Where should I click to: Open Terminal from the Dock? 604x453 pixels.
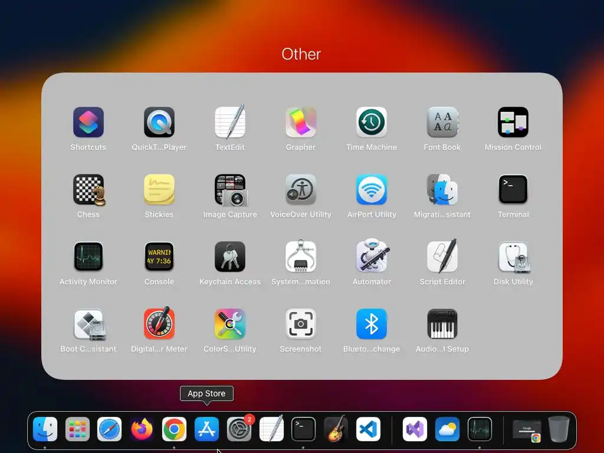tap(303, 429)
